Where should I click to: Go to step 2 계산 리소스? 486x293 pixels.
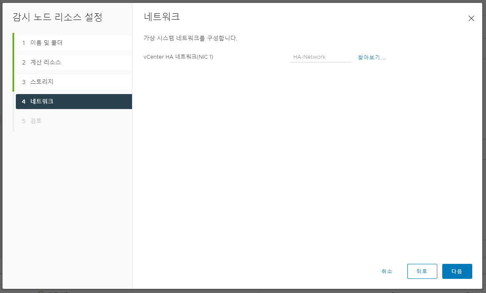(x=74, y=62)
